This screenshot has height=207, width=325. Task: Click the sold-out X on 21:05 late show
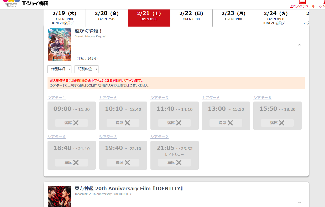tap(179, 163)
